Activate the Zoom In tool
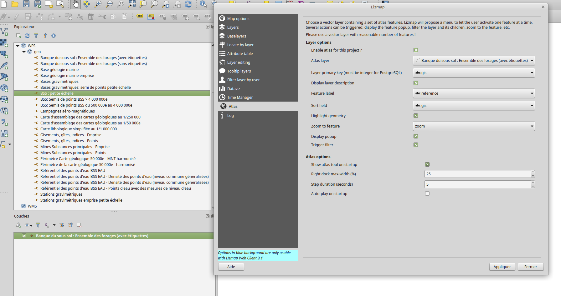The height and width of the screenshot is (296, 561). [98, 4]
